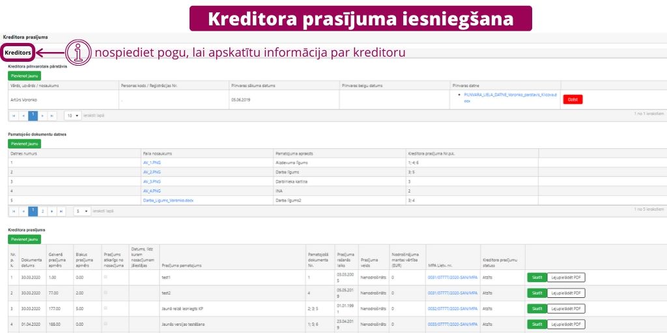Open the AV_1.PNG file link
Image resolution: width=667 pixels, height=333 pixels.
point(151,162)
